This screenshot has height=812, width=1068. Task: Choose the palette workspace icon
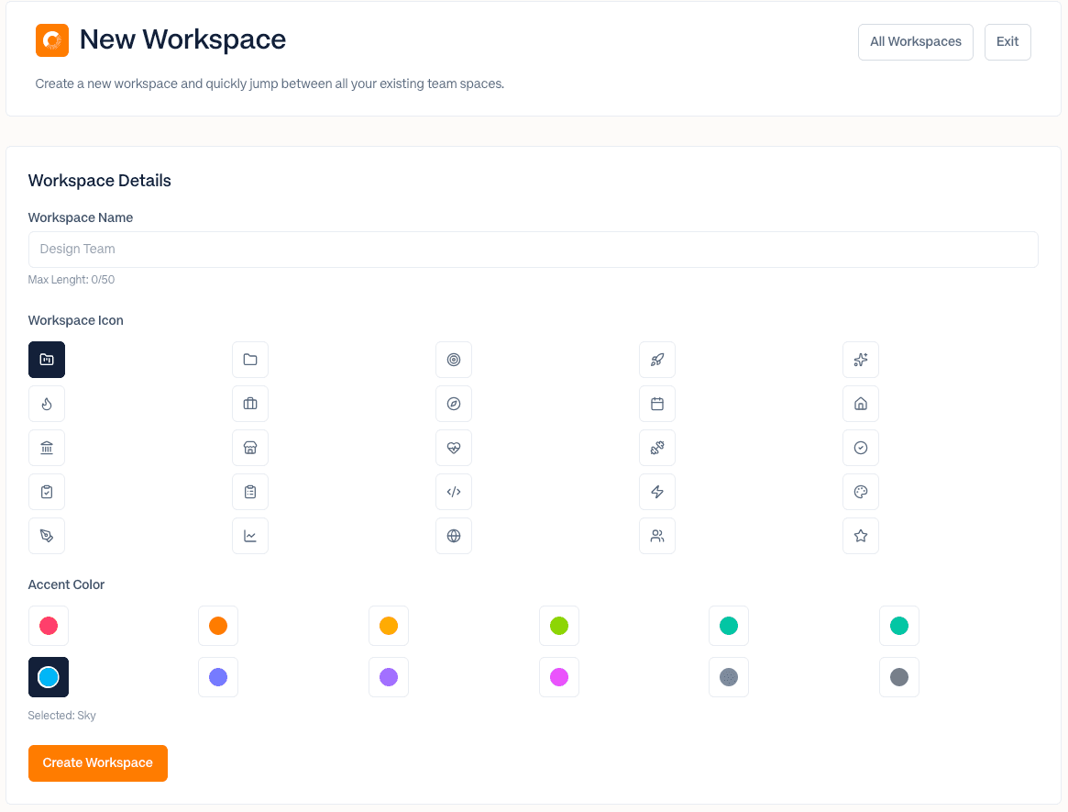(861, 492)
